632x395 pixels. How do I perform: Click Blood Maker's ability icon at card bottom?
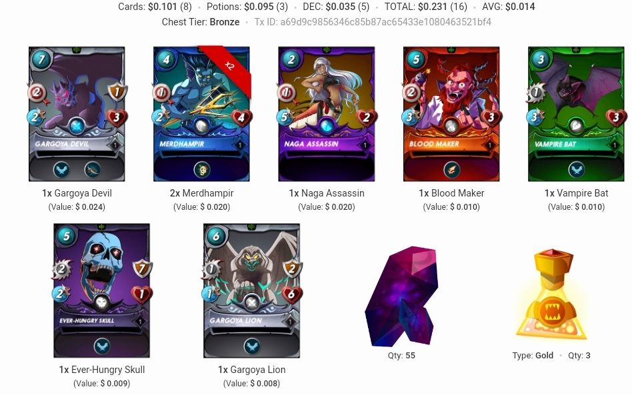(x=451, y=169)
